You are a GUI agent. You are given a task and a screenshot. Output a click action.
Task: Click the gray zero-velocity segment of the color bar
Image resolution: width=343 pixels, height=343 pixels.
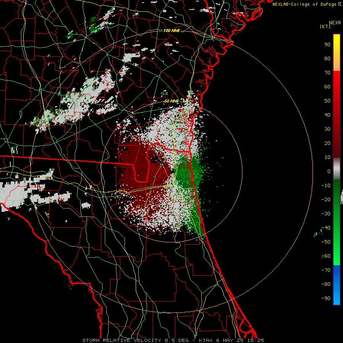click(337, 169)
